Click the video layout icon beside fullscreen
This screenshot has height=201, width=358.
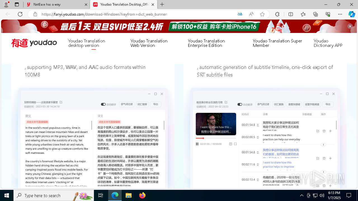pos(230,144)
